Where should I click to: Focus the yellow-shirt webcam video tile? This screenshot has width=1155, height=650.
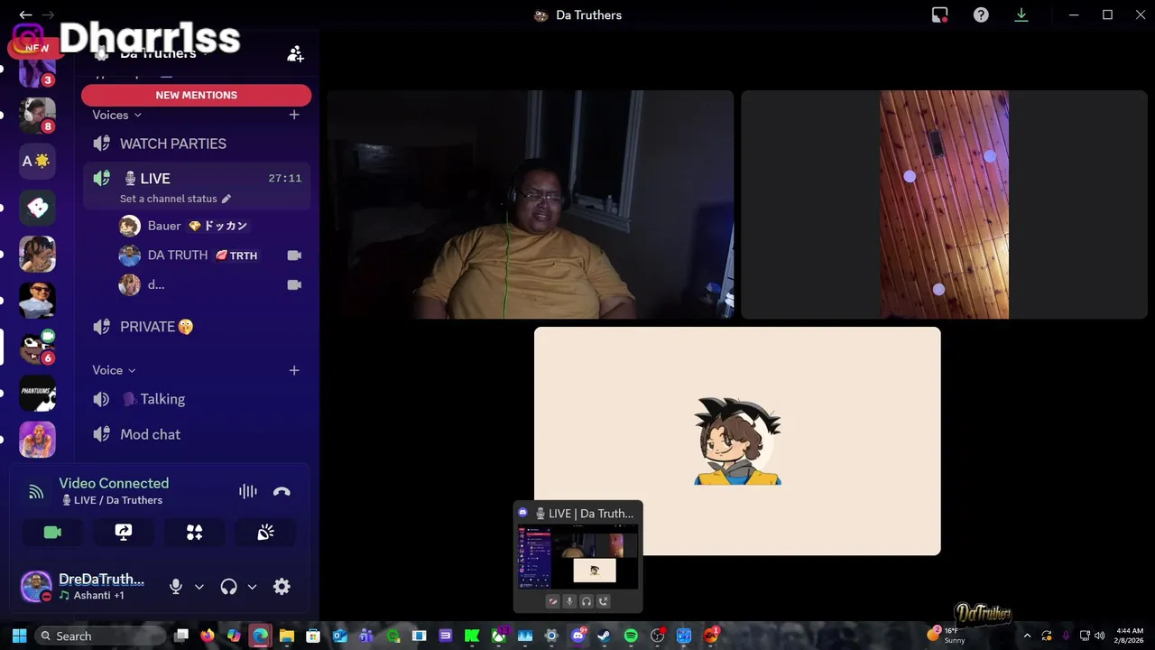click(x=530, y=204)
